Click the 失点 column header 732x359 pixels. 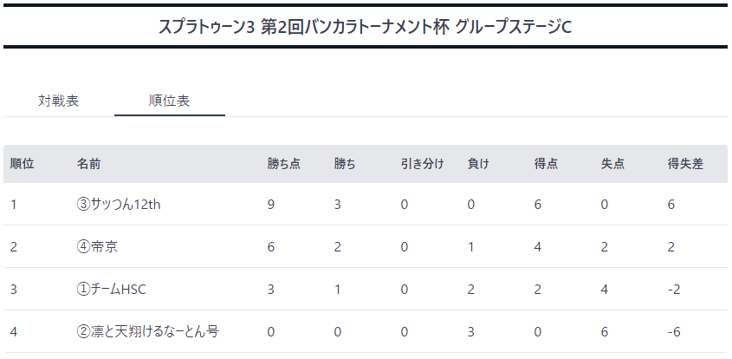613,164
